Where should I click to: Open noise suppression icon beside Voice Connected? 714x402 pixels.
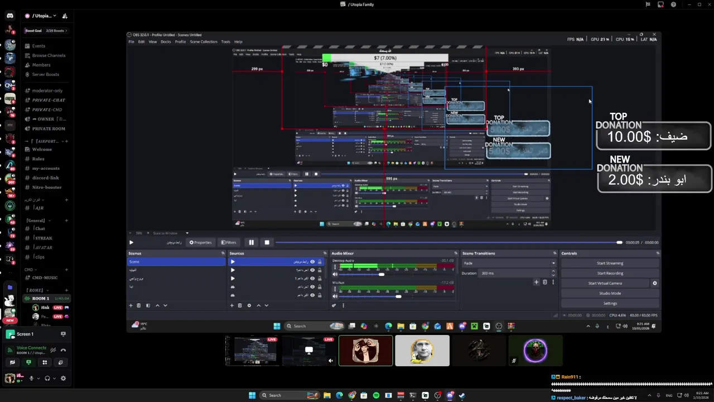[x=53, y=350]
